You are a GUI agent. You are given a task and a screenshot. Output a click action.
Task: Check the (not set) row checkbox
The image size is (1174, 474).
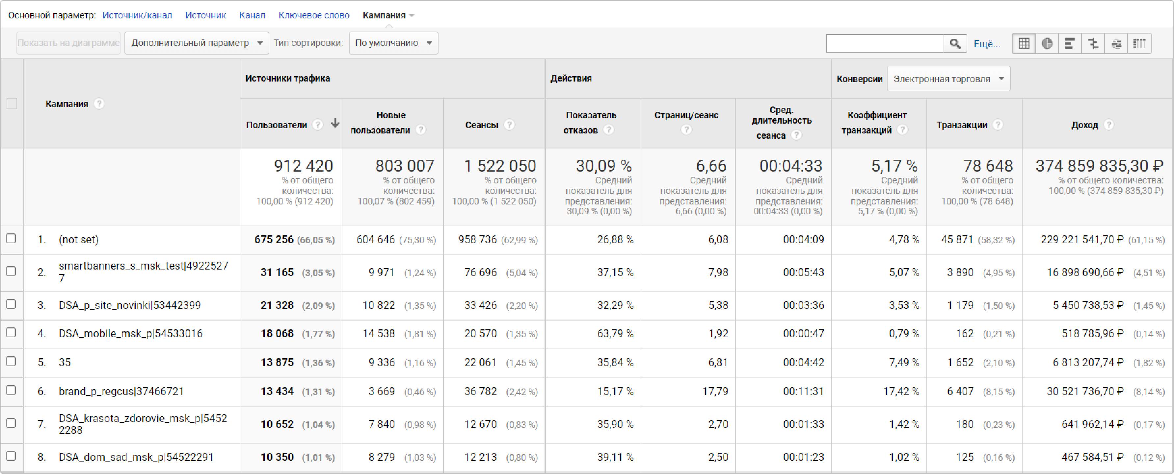(11, 238)
